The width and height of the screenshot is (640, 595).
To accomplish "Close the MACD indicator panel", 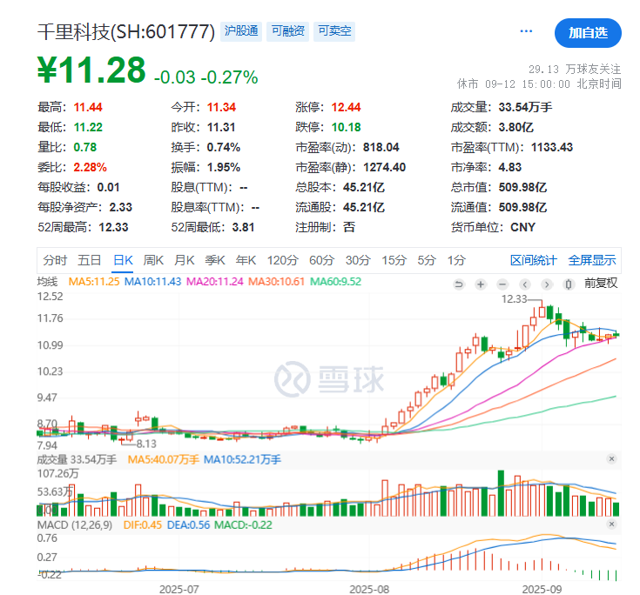I will [x=611, y=524].
